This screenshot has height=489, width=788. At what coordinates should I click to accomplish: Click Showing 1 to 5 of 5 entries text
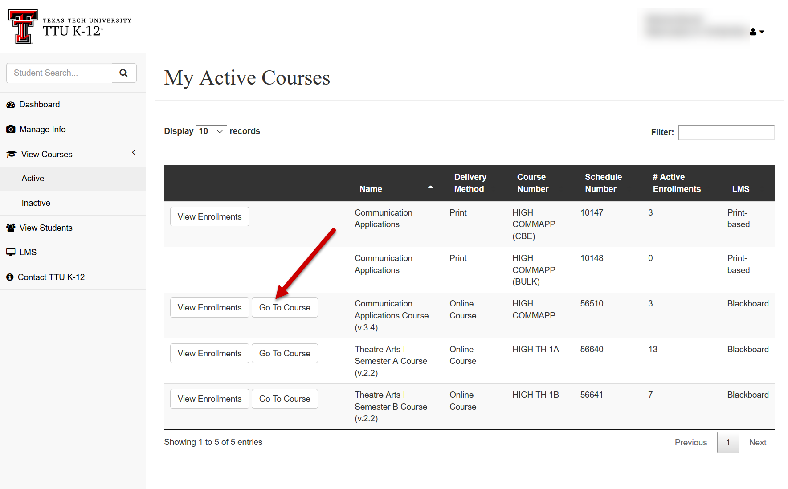pos(213,442)
